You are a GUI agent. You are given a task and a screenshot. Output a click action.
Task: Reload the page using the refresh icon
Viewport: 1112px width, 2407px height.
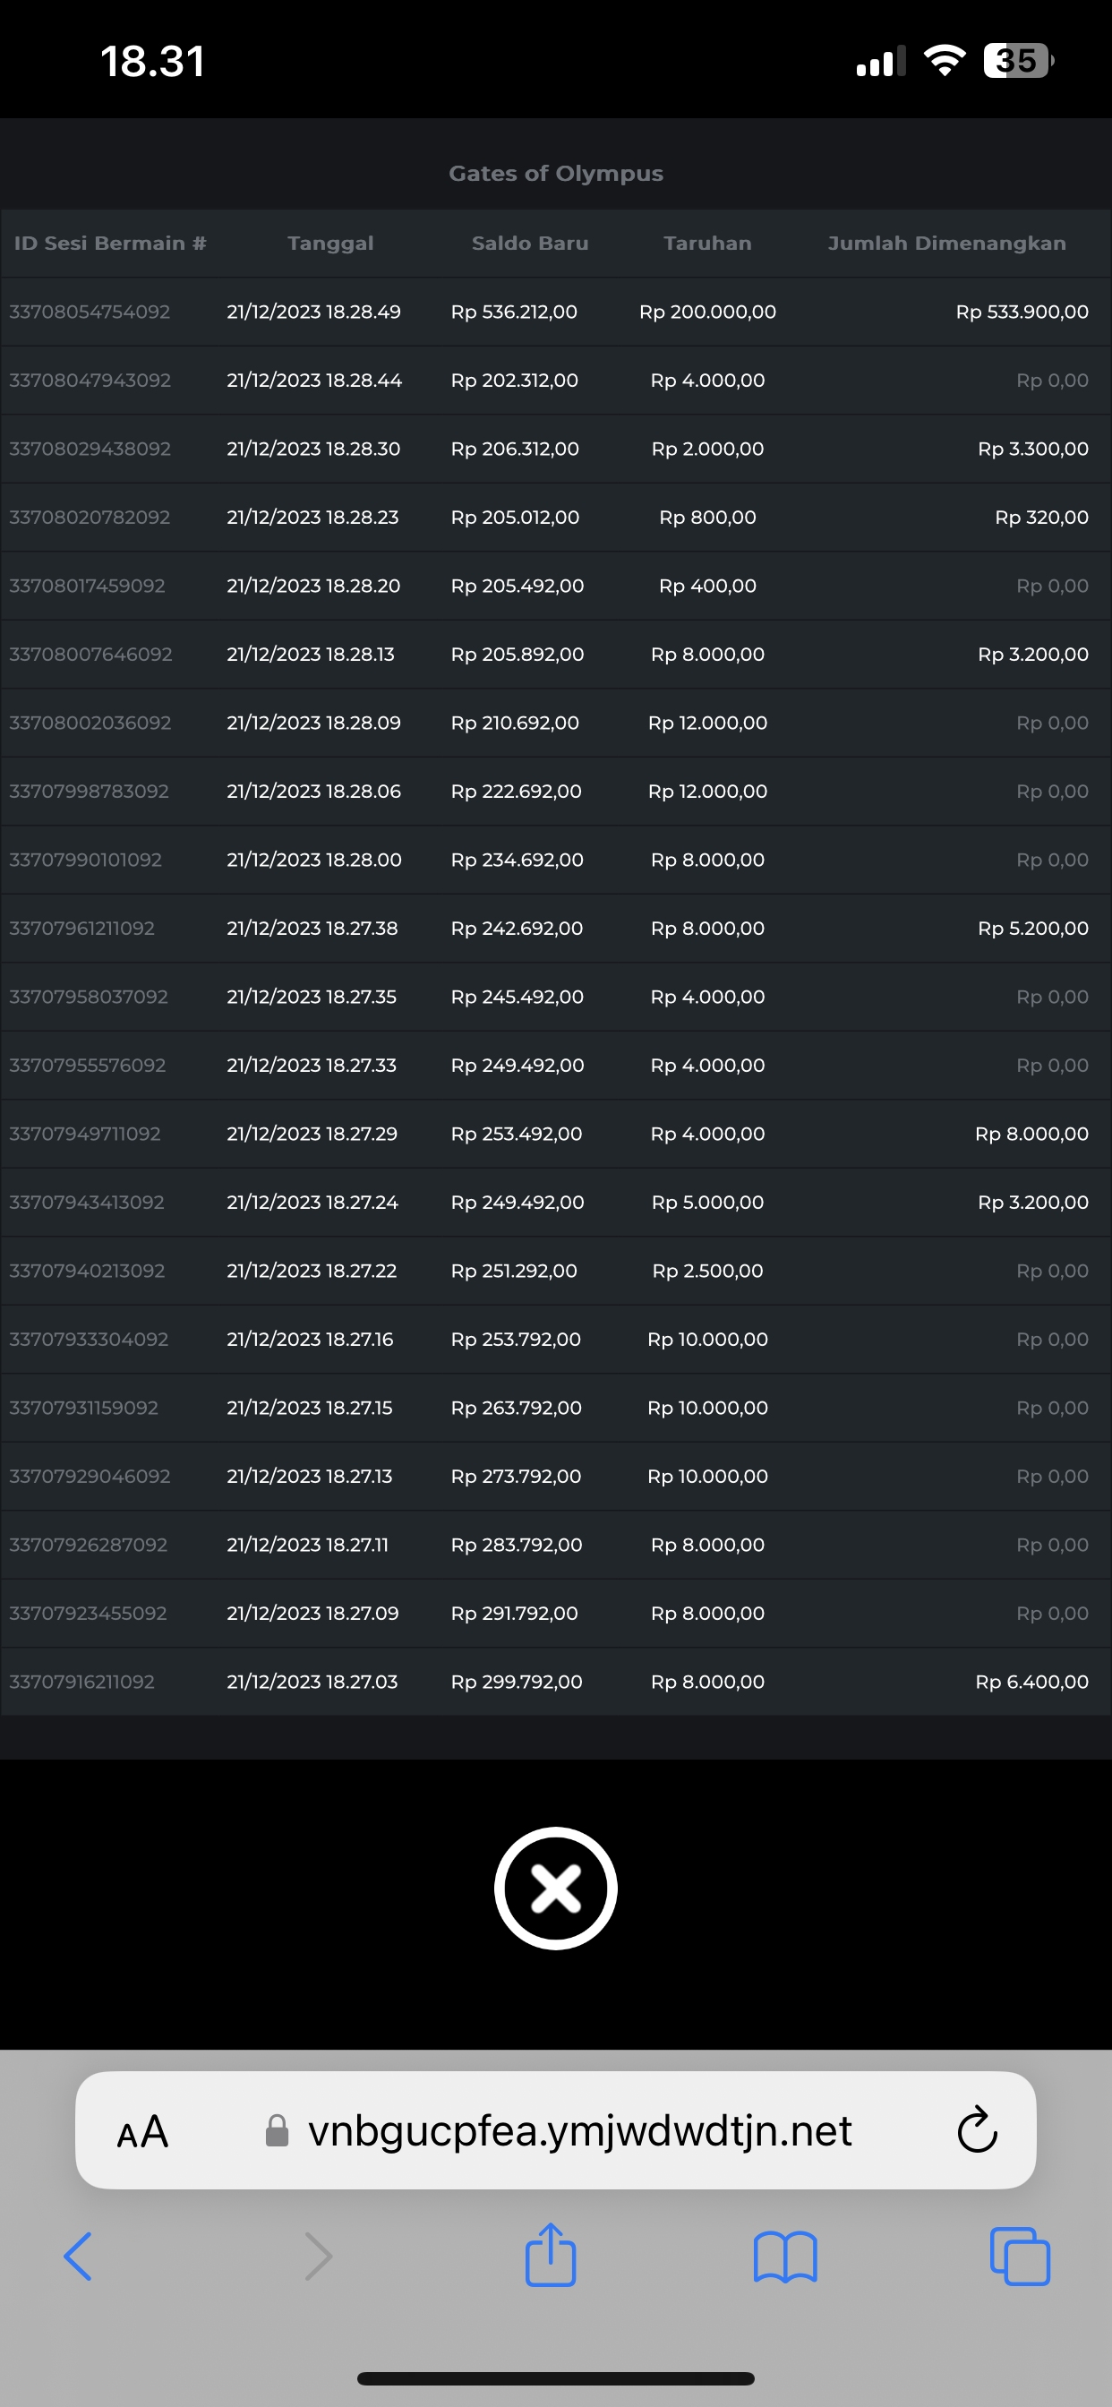977,2131
